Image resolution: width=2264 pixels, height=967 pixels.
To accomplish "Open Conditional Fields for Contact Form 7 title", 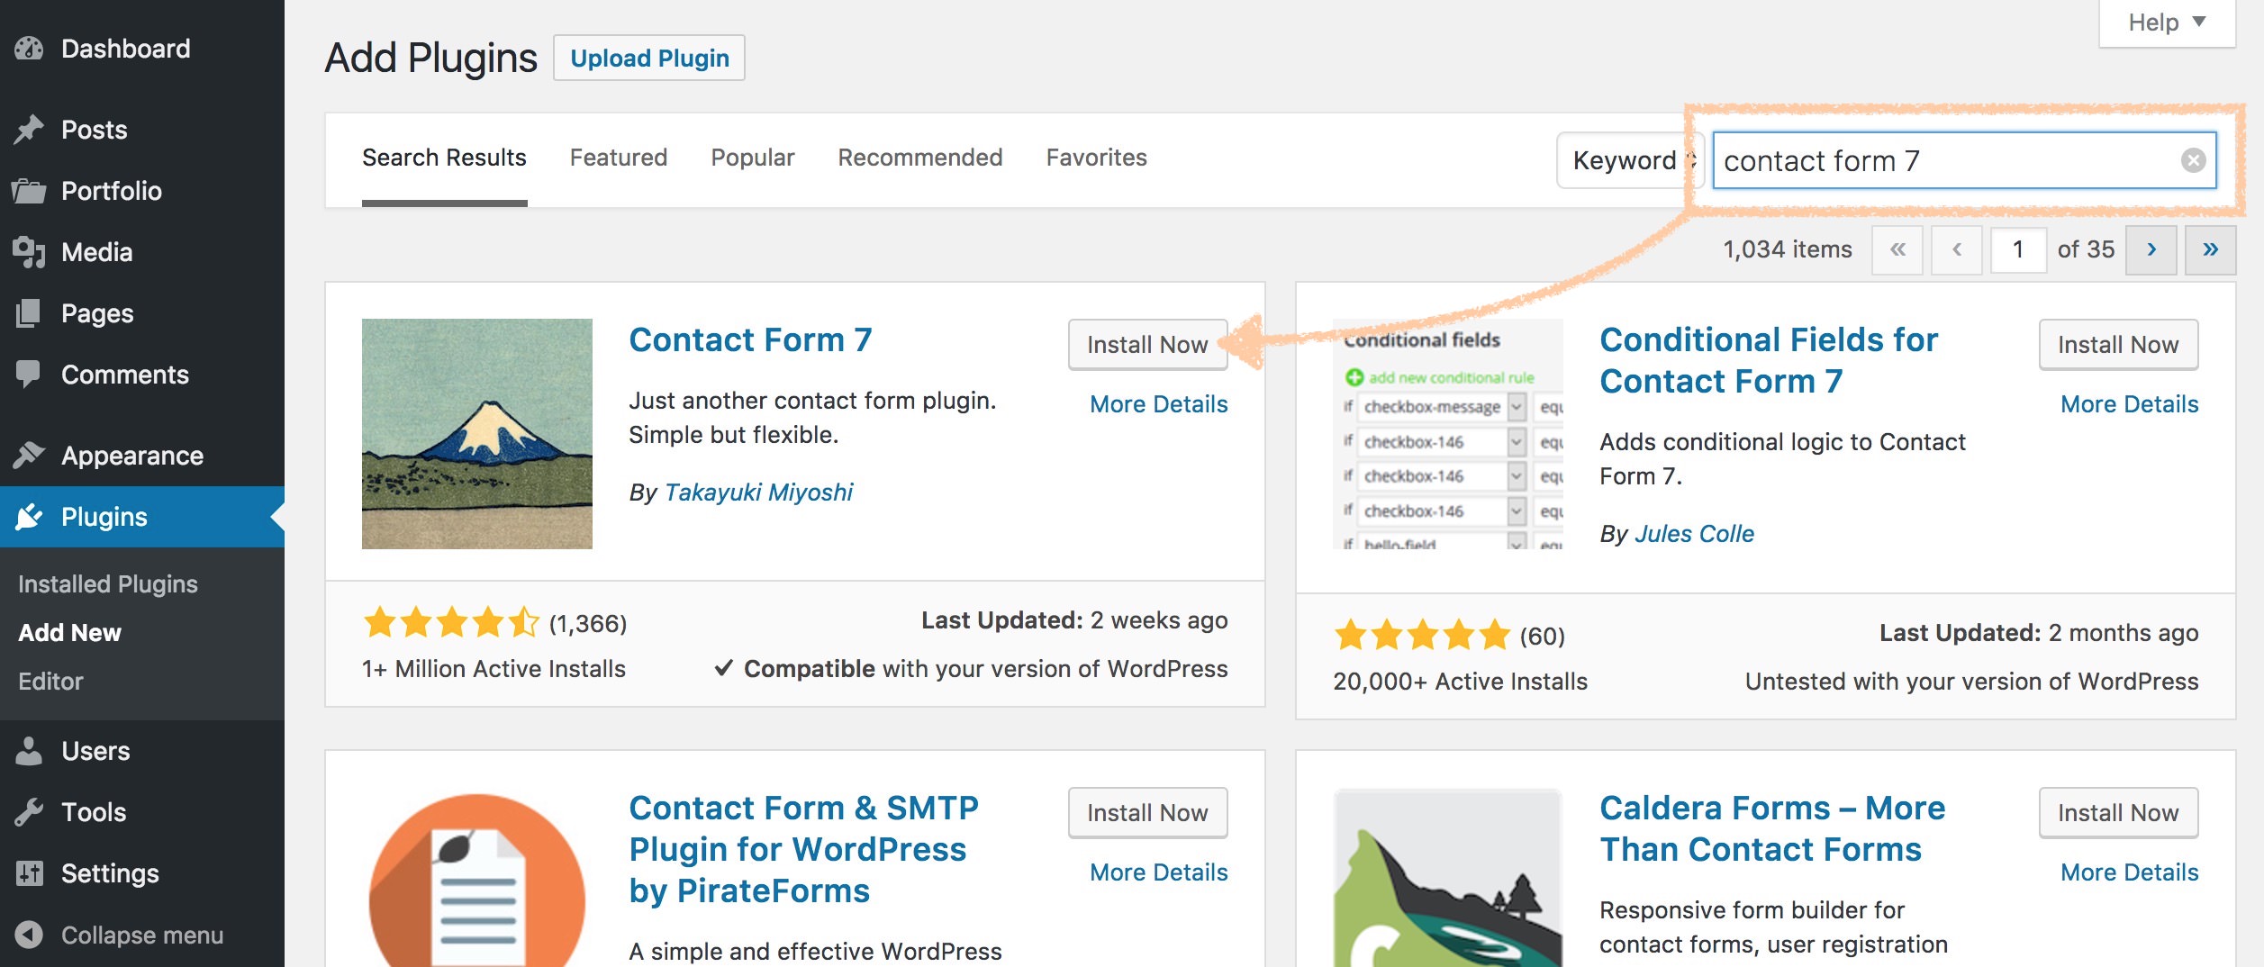I will click(1769, 360).
